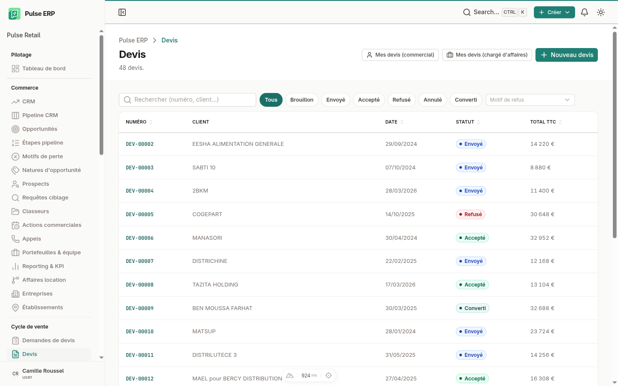Open Demandes de devis
Screen dimensions: 618x386
click(49, 341)
